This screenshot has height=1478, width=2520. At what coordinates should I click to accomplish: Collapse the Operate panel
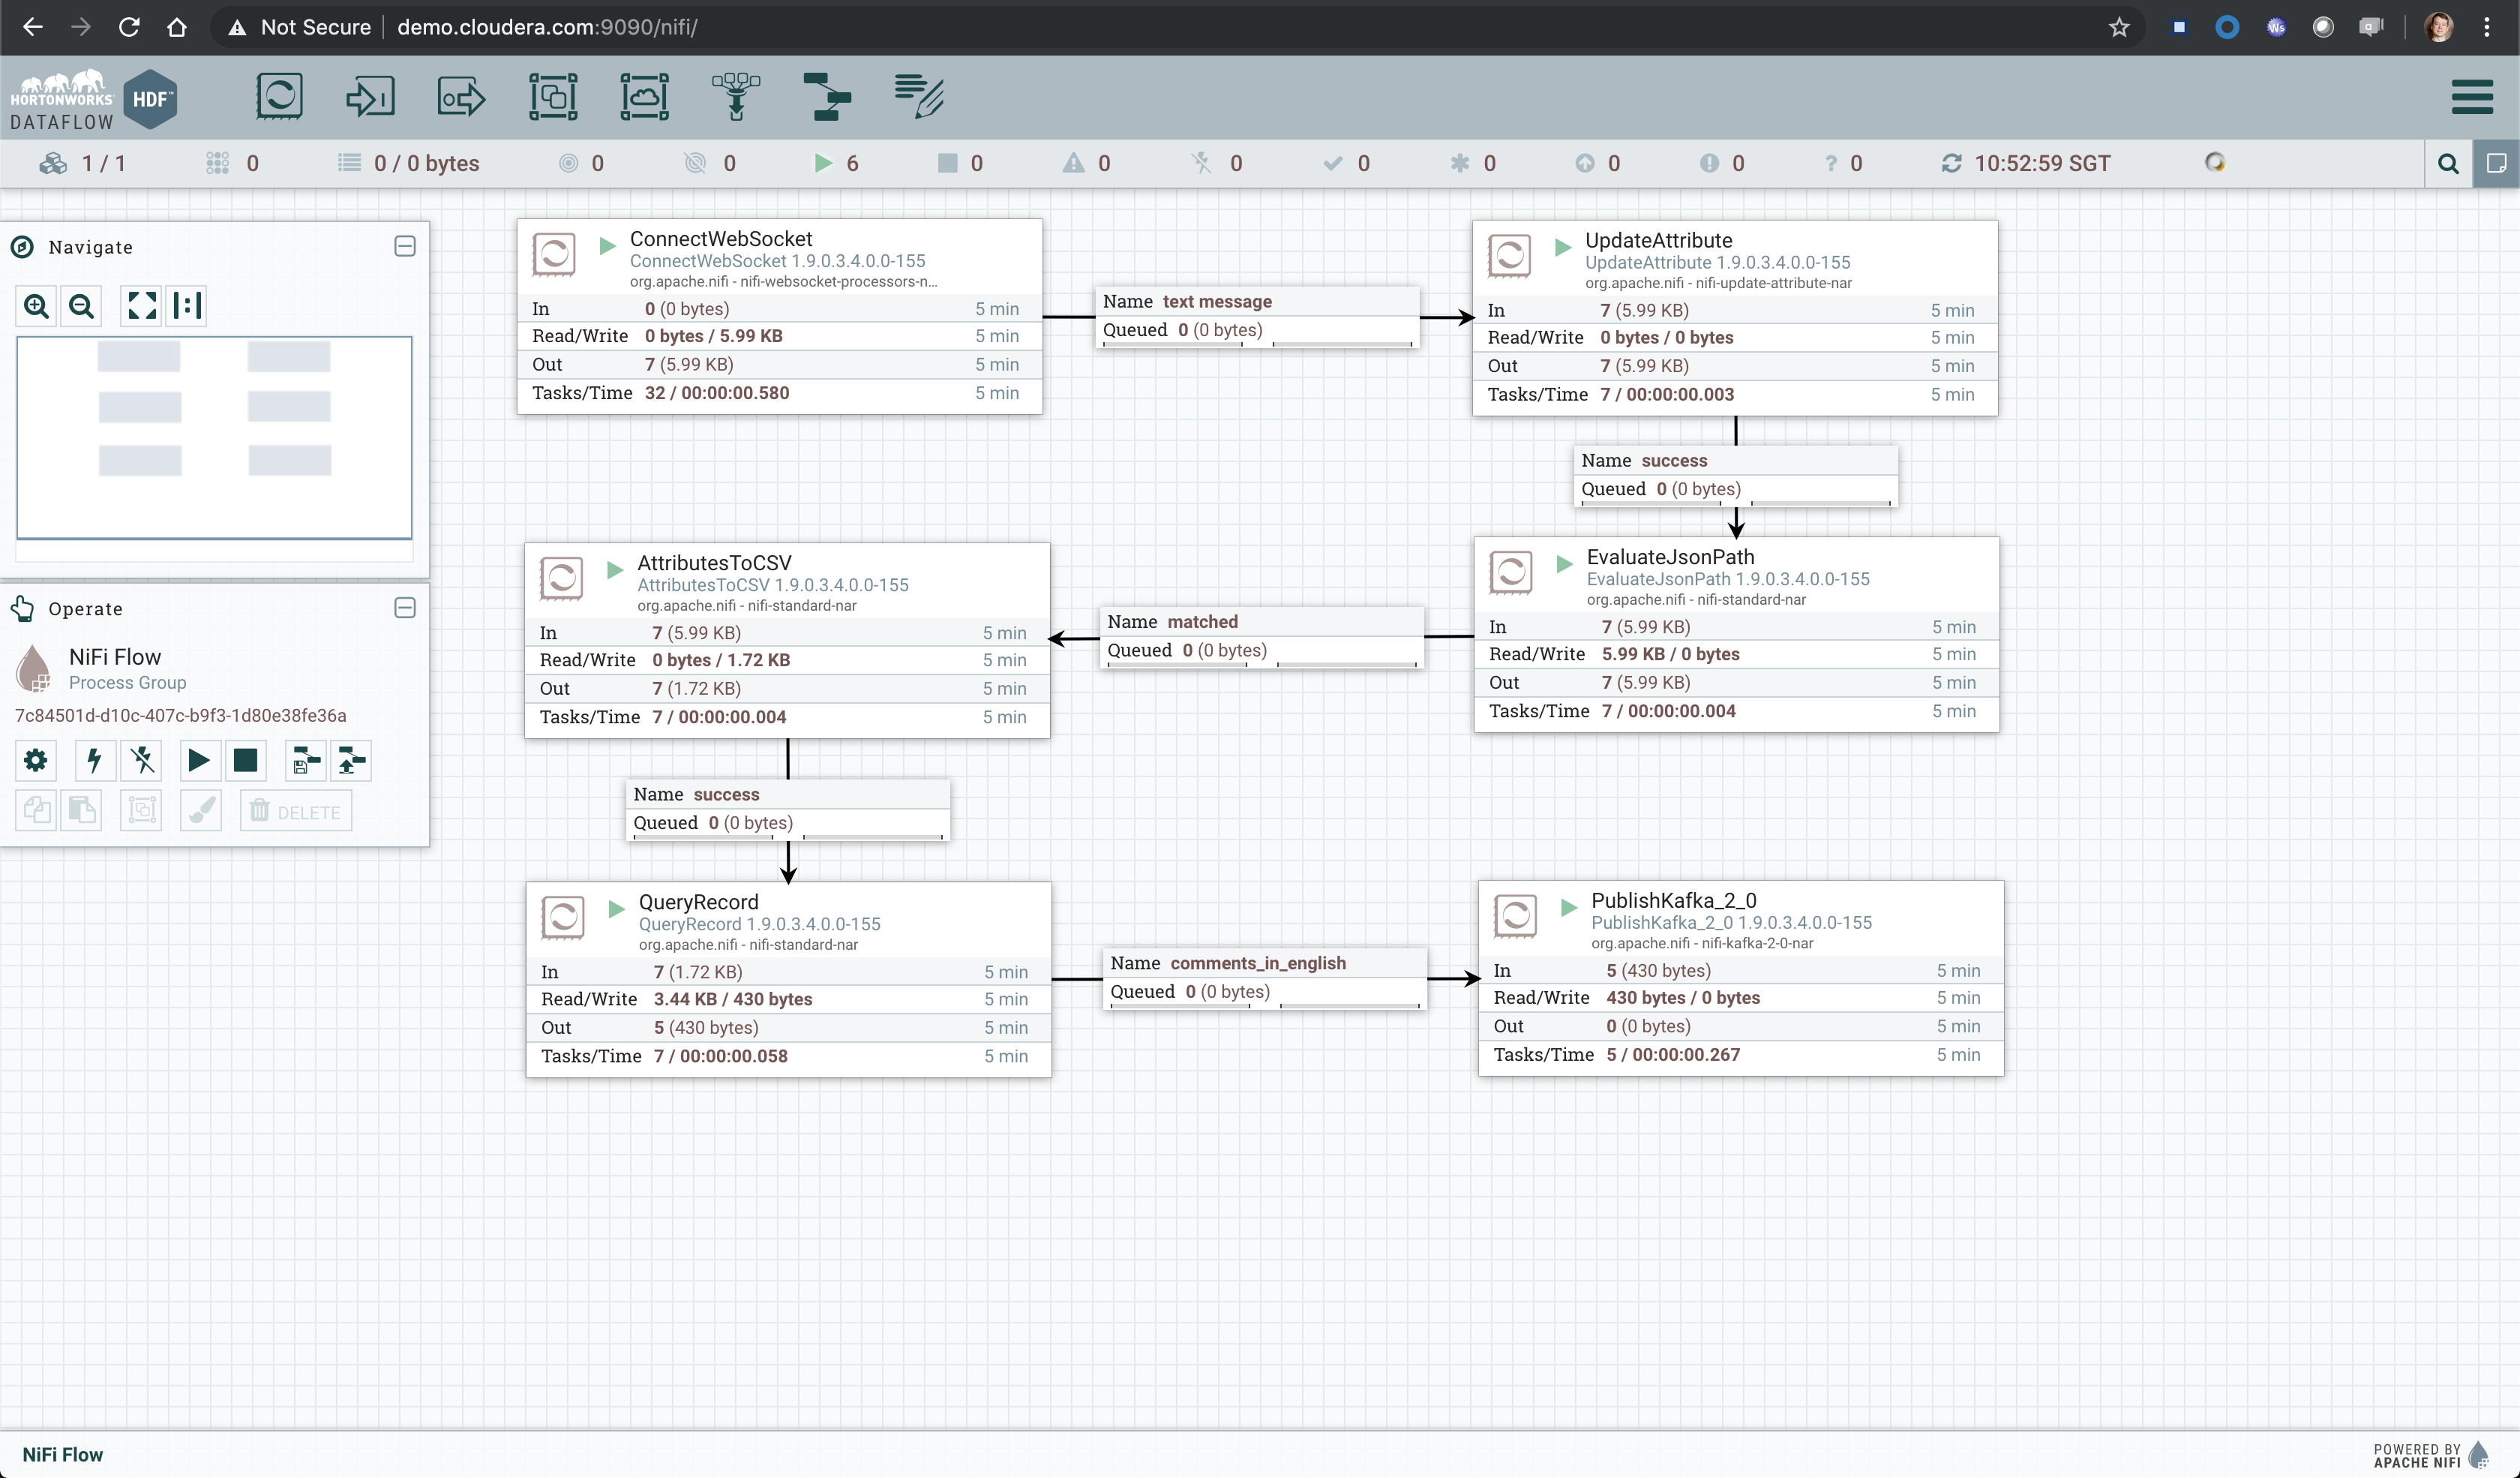pos(405,608)
